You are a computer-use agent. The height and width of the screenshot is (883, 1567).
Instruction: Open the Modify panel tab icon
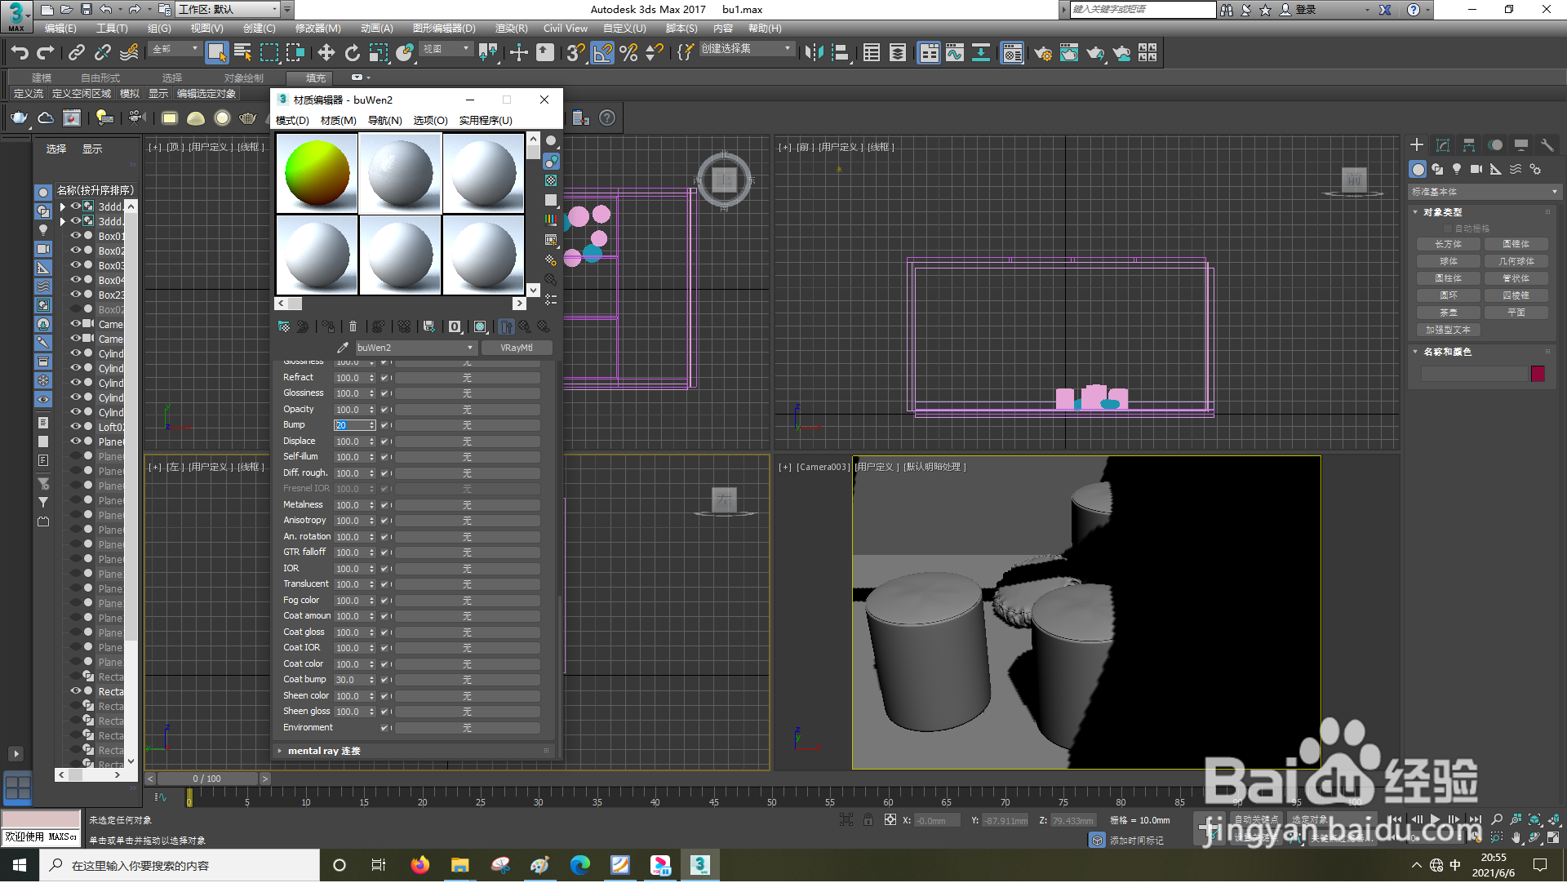tap(1443, 145)
